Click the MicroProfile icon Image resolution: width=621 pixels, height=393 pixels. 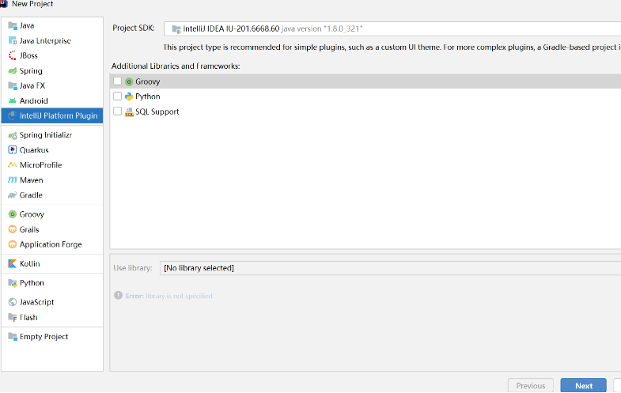click(13, 165)
